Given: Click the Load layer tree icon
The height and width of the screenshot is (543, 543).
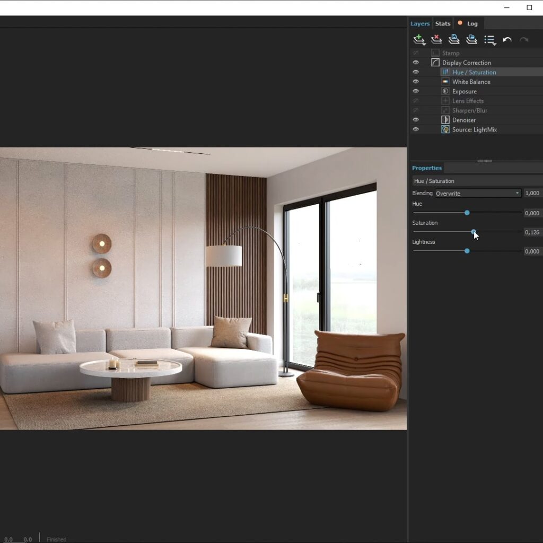Looking at the screenshot, I should pyautogui.click(x=471, y=40).
